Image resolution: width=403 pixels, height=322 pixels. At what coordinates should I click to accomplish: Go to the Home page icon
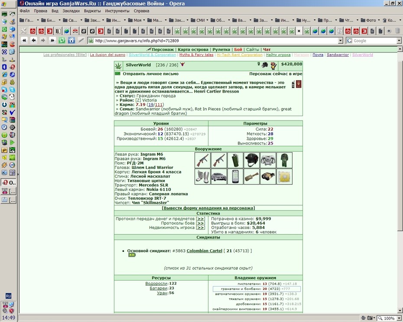coord(71,40)
